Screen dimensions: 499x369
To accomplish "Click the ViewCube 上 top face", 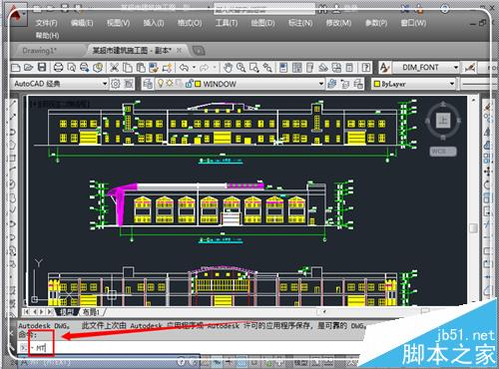I will (443, 120).
